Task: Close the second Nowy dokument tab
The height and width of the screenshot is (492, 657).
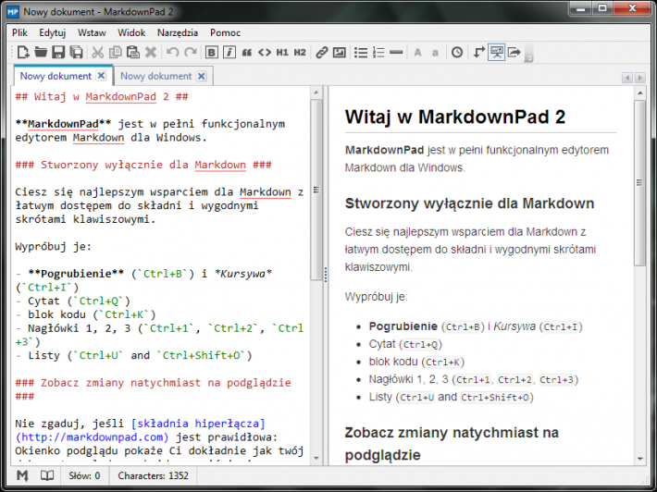Action: [x=202, y=76]
